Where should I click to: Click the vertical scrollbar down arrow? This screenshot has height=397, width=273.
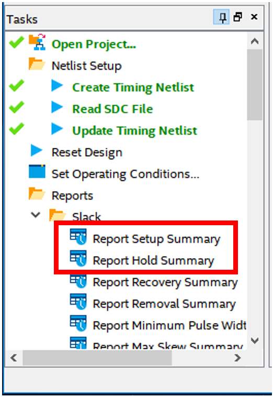tap(255, 341)
